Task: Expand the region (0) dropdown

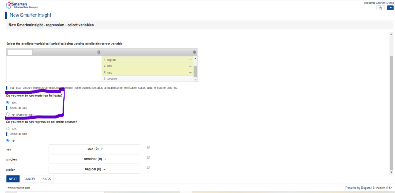Action: click(x=95, y=169)
